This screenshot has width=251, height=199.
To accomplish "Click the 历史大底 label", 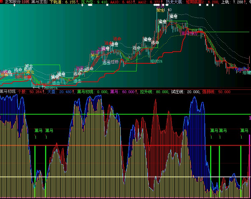I will coord(174,2).
